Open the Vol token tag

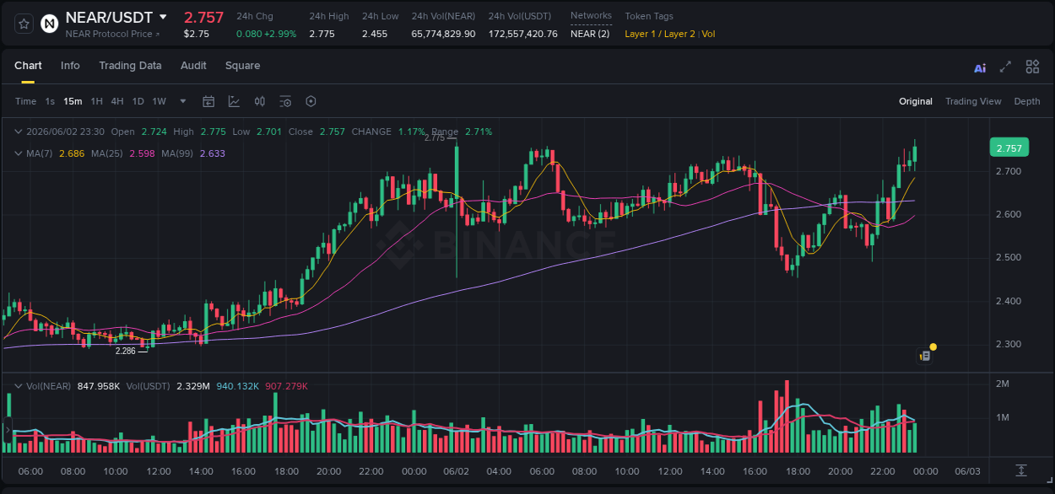point(708,34)
